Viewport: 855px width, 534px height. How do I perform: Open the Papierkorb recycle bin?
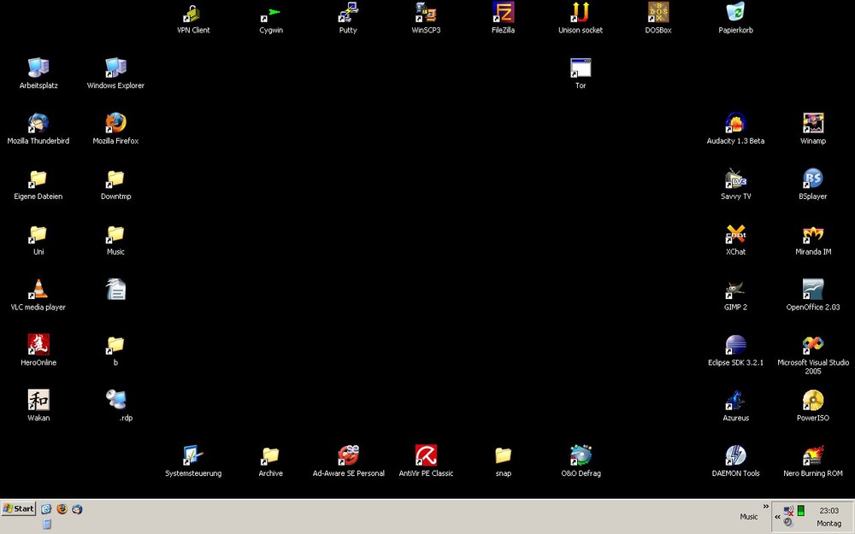coord(734,13)
